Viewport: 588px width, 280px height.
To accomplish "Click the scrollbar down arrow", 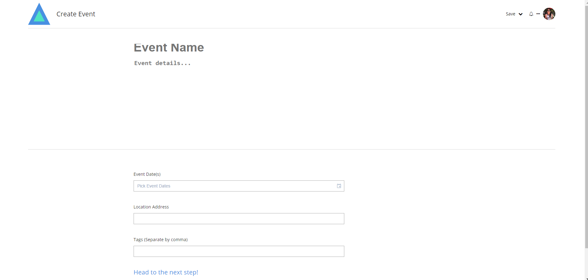I will click(x=586, y=278).
